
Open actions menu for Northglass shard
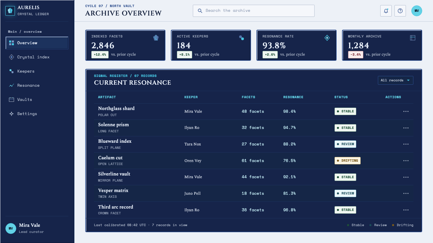click(x=406, y=111)
